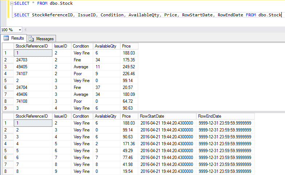
Task: Select Condition cell Average in row 3
Action: (82, 67)
